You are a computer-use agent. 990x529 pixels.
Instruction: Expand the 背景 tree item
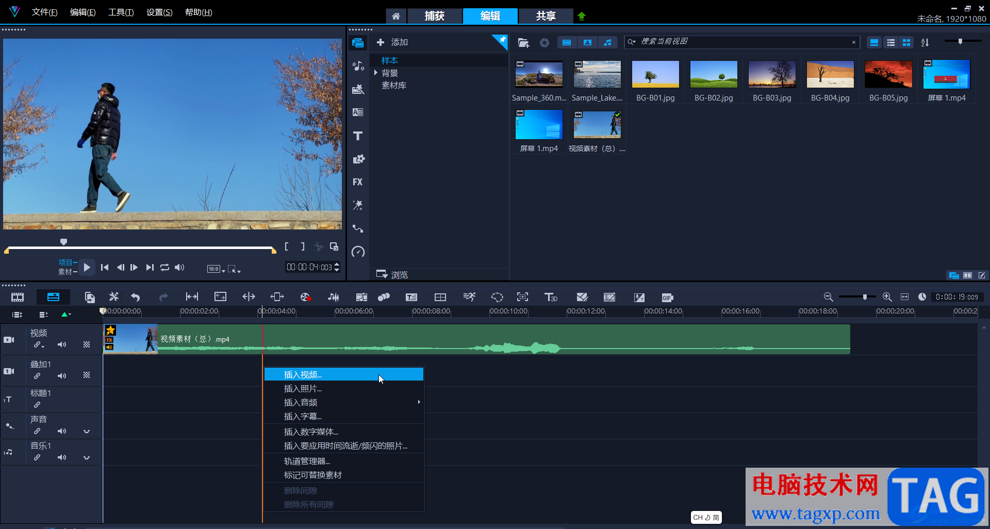(376, 73)
